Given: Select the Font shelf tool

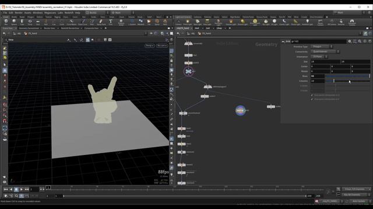Looking at the screenshot, I should click(x=110, y=22).
